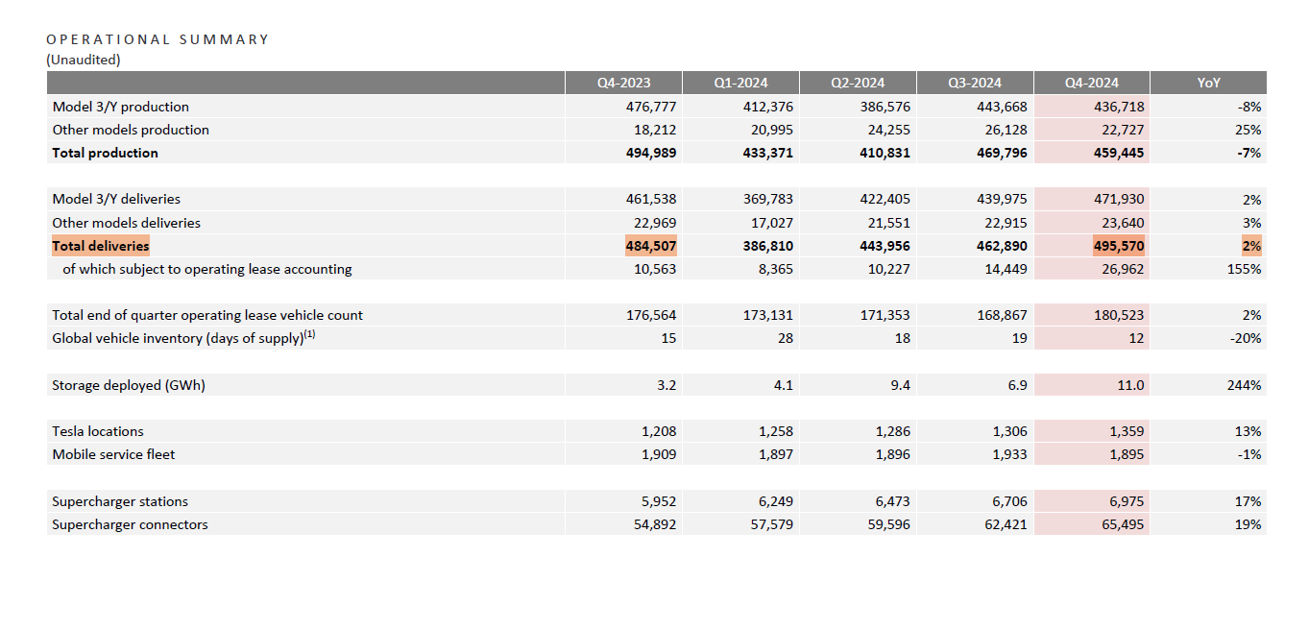This screenshot has width=1309, height=630.
Task: Click the 25% YoY value
Action: [x=1249, y=130]
